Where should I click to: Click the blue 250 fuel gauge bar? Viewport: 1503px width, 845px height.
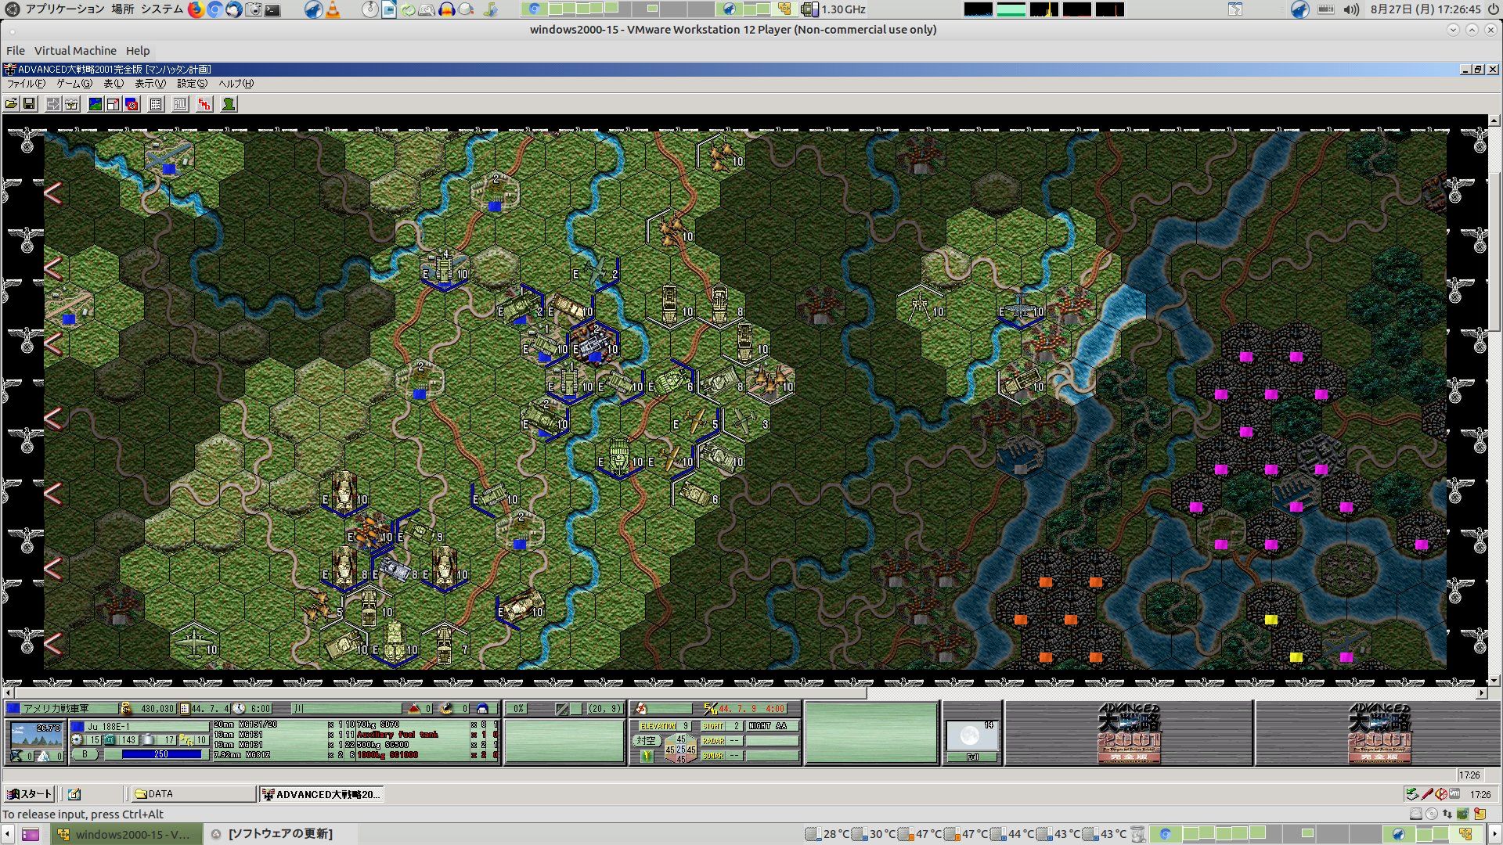coord(162,754)
